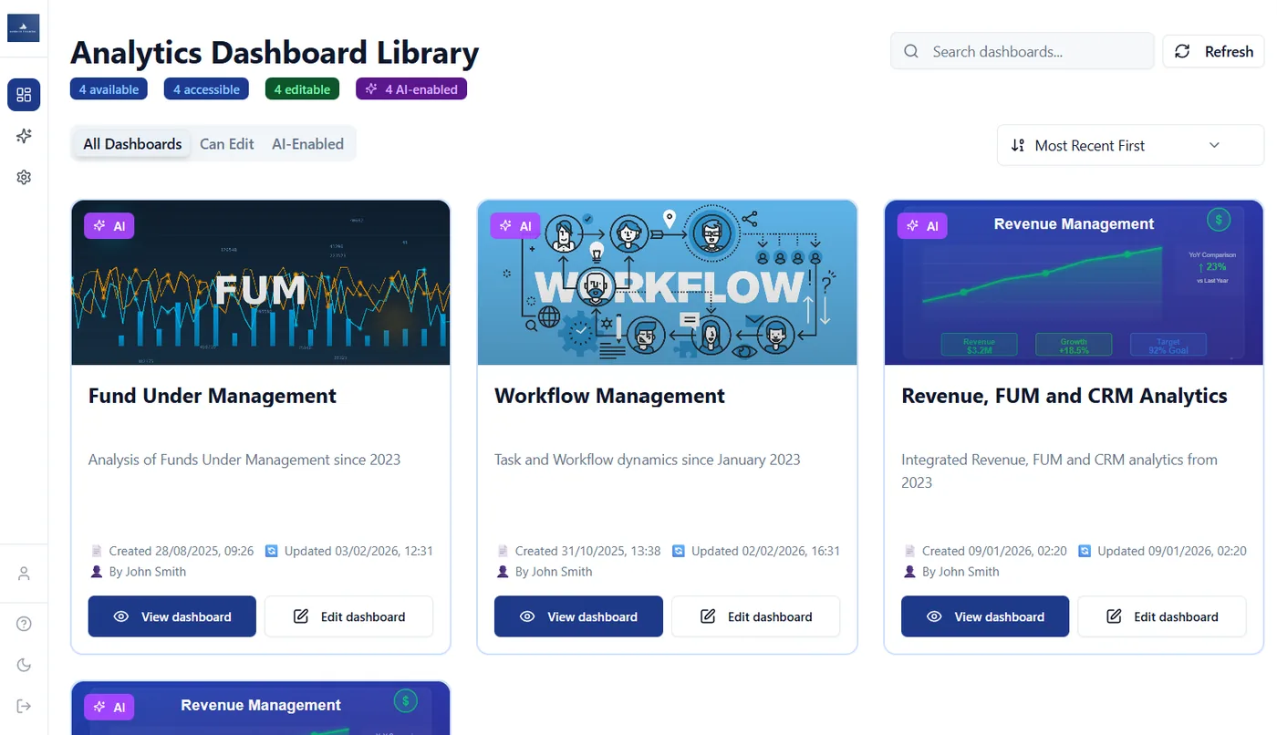Click the search magnifier icon
Viewport: 1277px width, 735px height.
point(910,51)
